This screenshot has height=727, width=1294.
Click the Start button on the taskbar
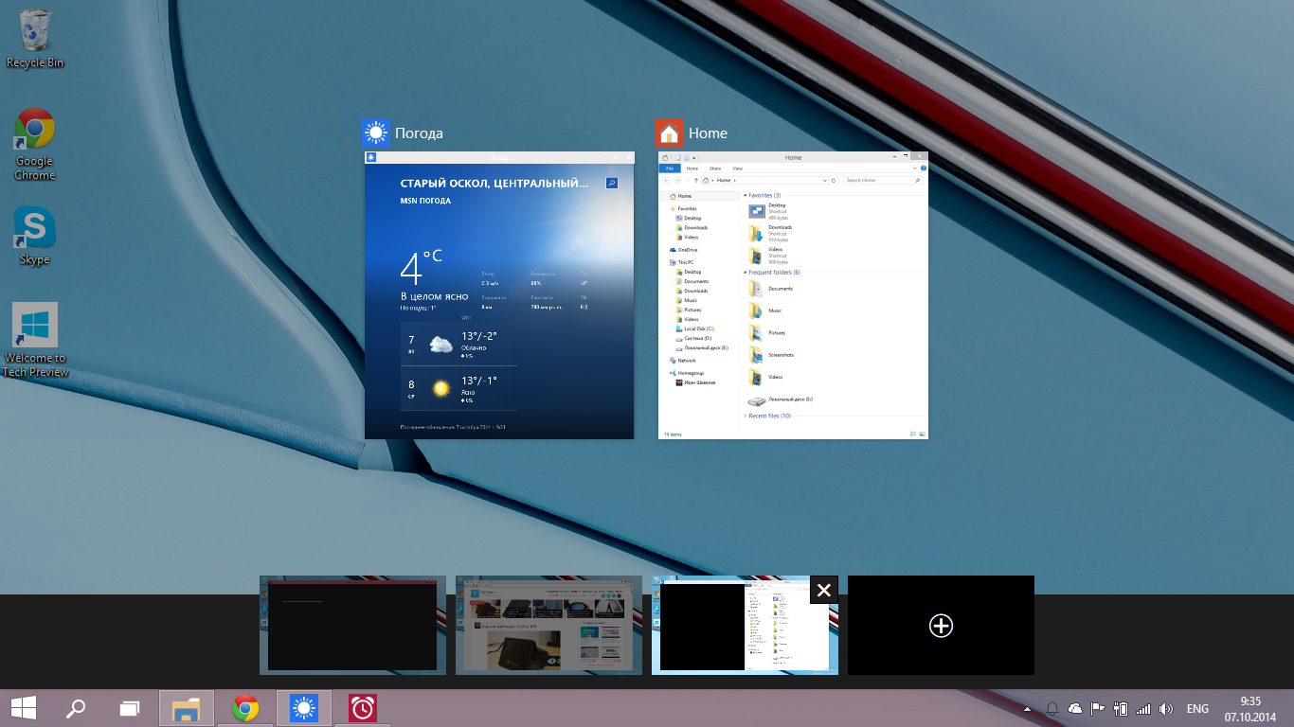click(x=24, y=708)
